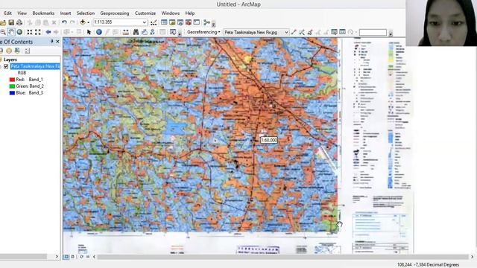Switch to Data View button below map

[66, 257]
